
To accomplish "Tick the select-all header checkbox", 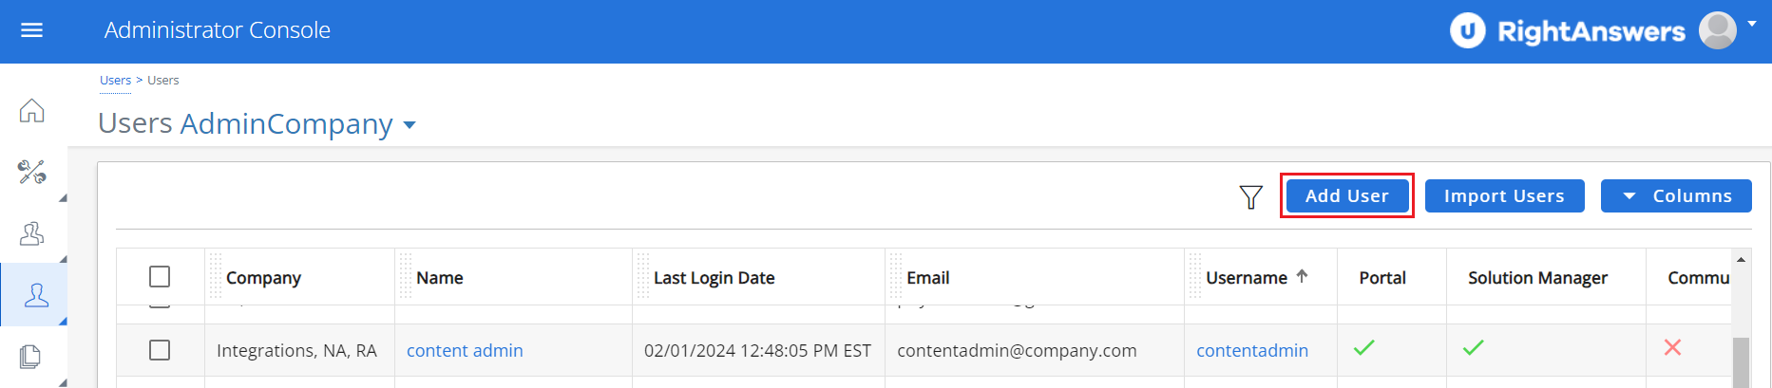I will coord(160,276).
